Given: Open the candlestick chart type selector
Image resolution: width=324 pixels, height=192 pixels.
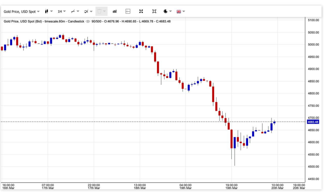Looking at the screenshot, I should pos(48,11).
